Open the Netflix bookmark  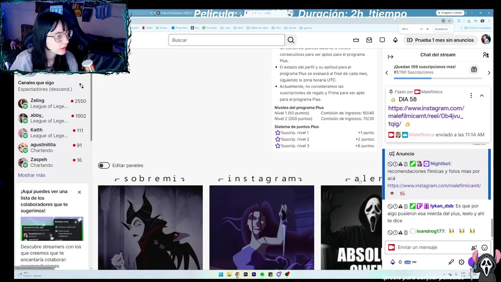tap(147, 28)
